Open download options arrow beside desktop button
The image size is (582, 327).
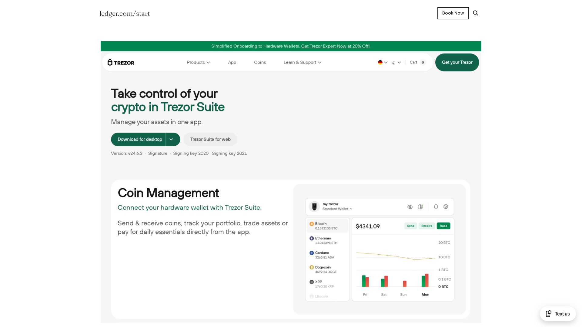pyautogui.click(x=171, y=140)
